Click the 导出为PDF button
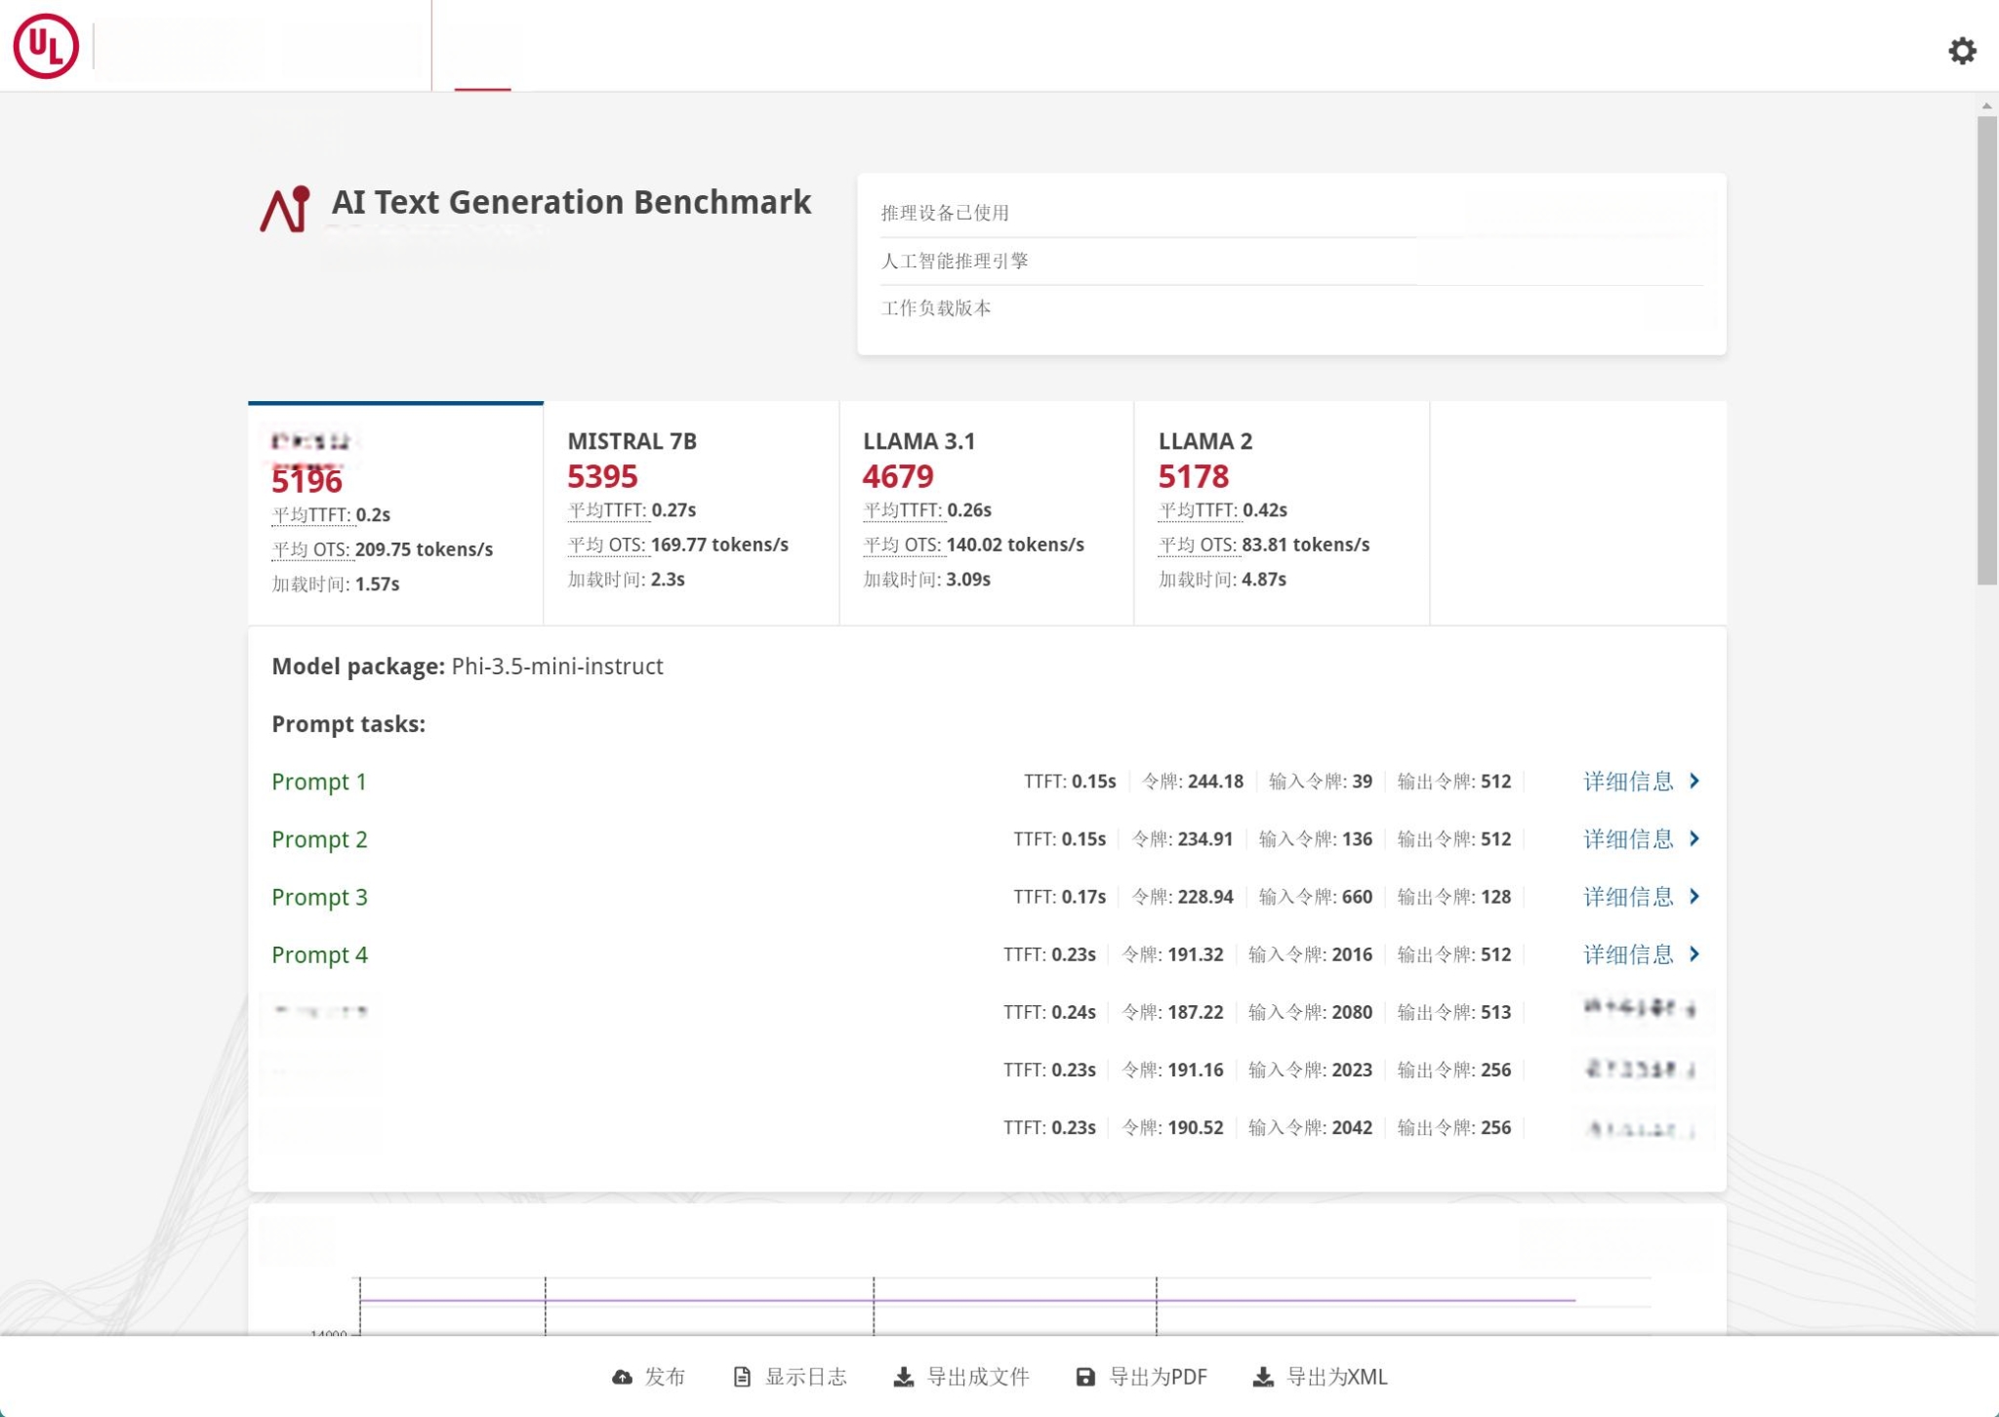1999x1417 pixels. [x=1141, y=1377]
